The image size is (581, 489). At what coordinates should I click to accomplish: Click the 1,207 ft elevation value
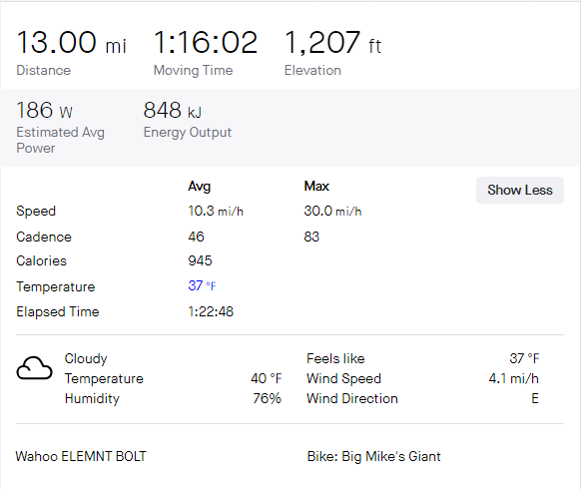coord(332,43)
